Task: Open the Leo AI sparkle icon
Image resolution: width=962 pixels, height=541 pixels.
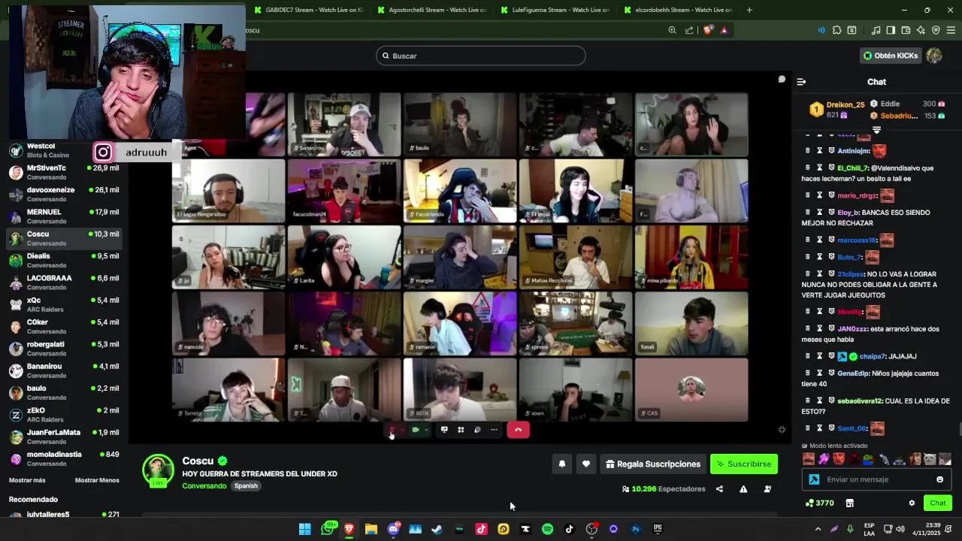Action: pyautogui.click(x=921, y=30)
